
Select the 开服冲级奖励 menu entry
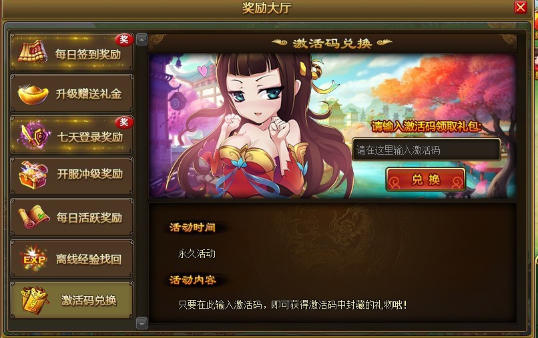pyautogui.click(x=71, y=176)
